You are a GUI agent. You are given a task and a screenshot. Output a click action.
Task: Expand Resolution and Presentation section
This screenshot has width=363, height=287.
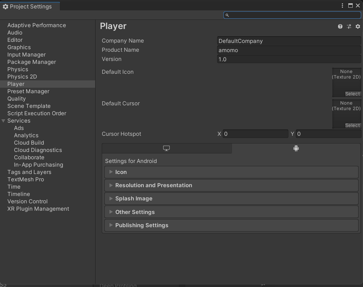pyautogui.click(x=231, y=185)
